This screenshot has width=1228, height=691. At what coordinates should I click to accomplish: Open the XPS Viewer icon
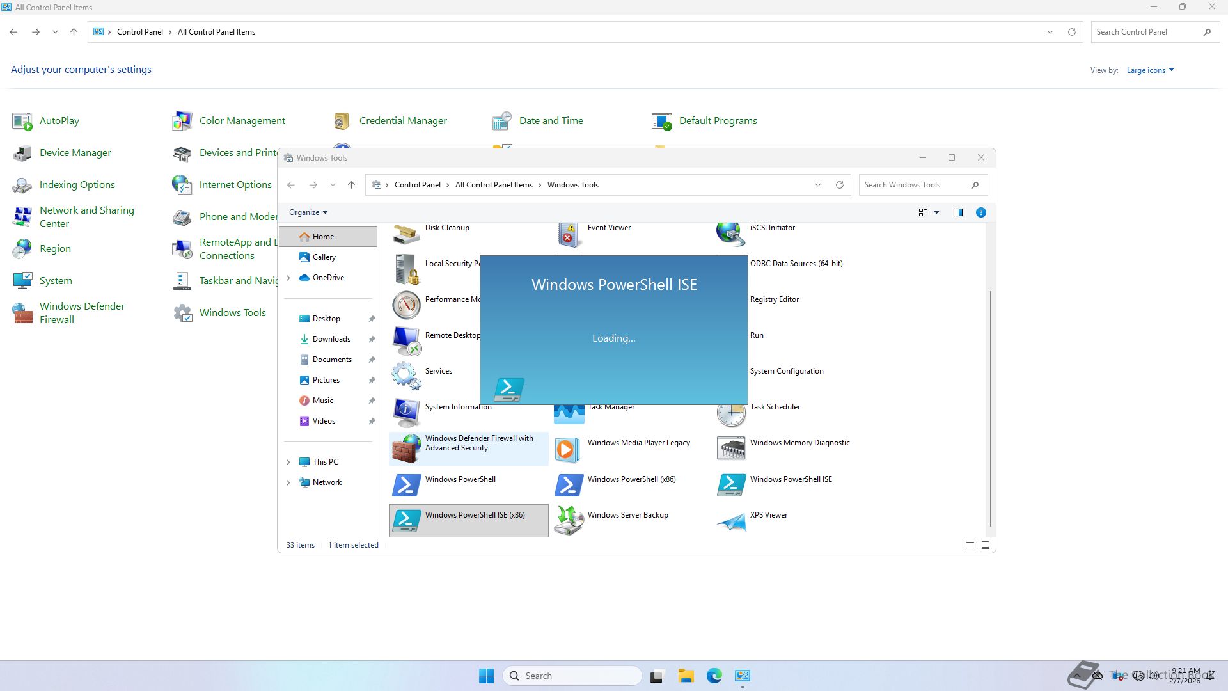pyautogui.click(x=731, y=521)
